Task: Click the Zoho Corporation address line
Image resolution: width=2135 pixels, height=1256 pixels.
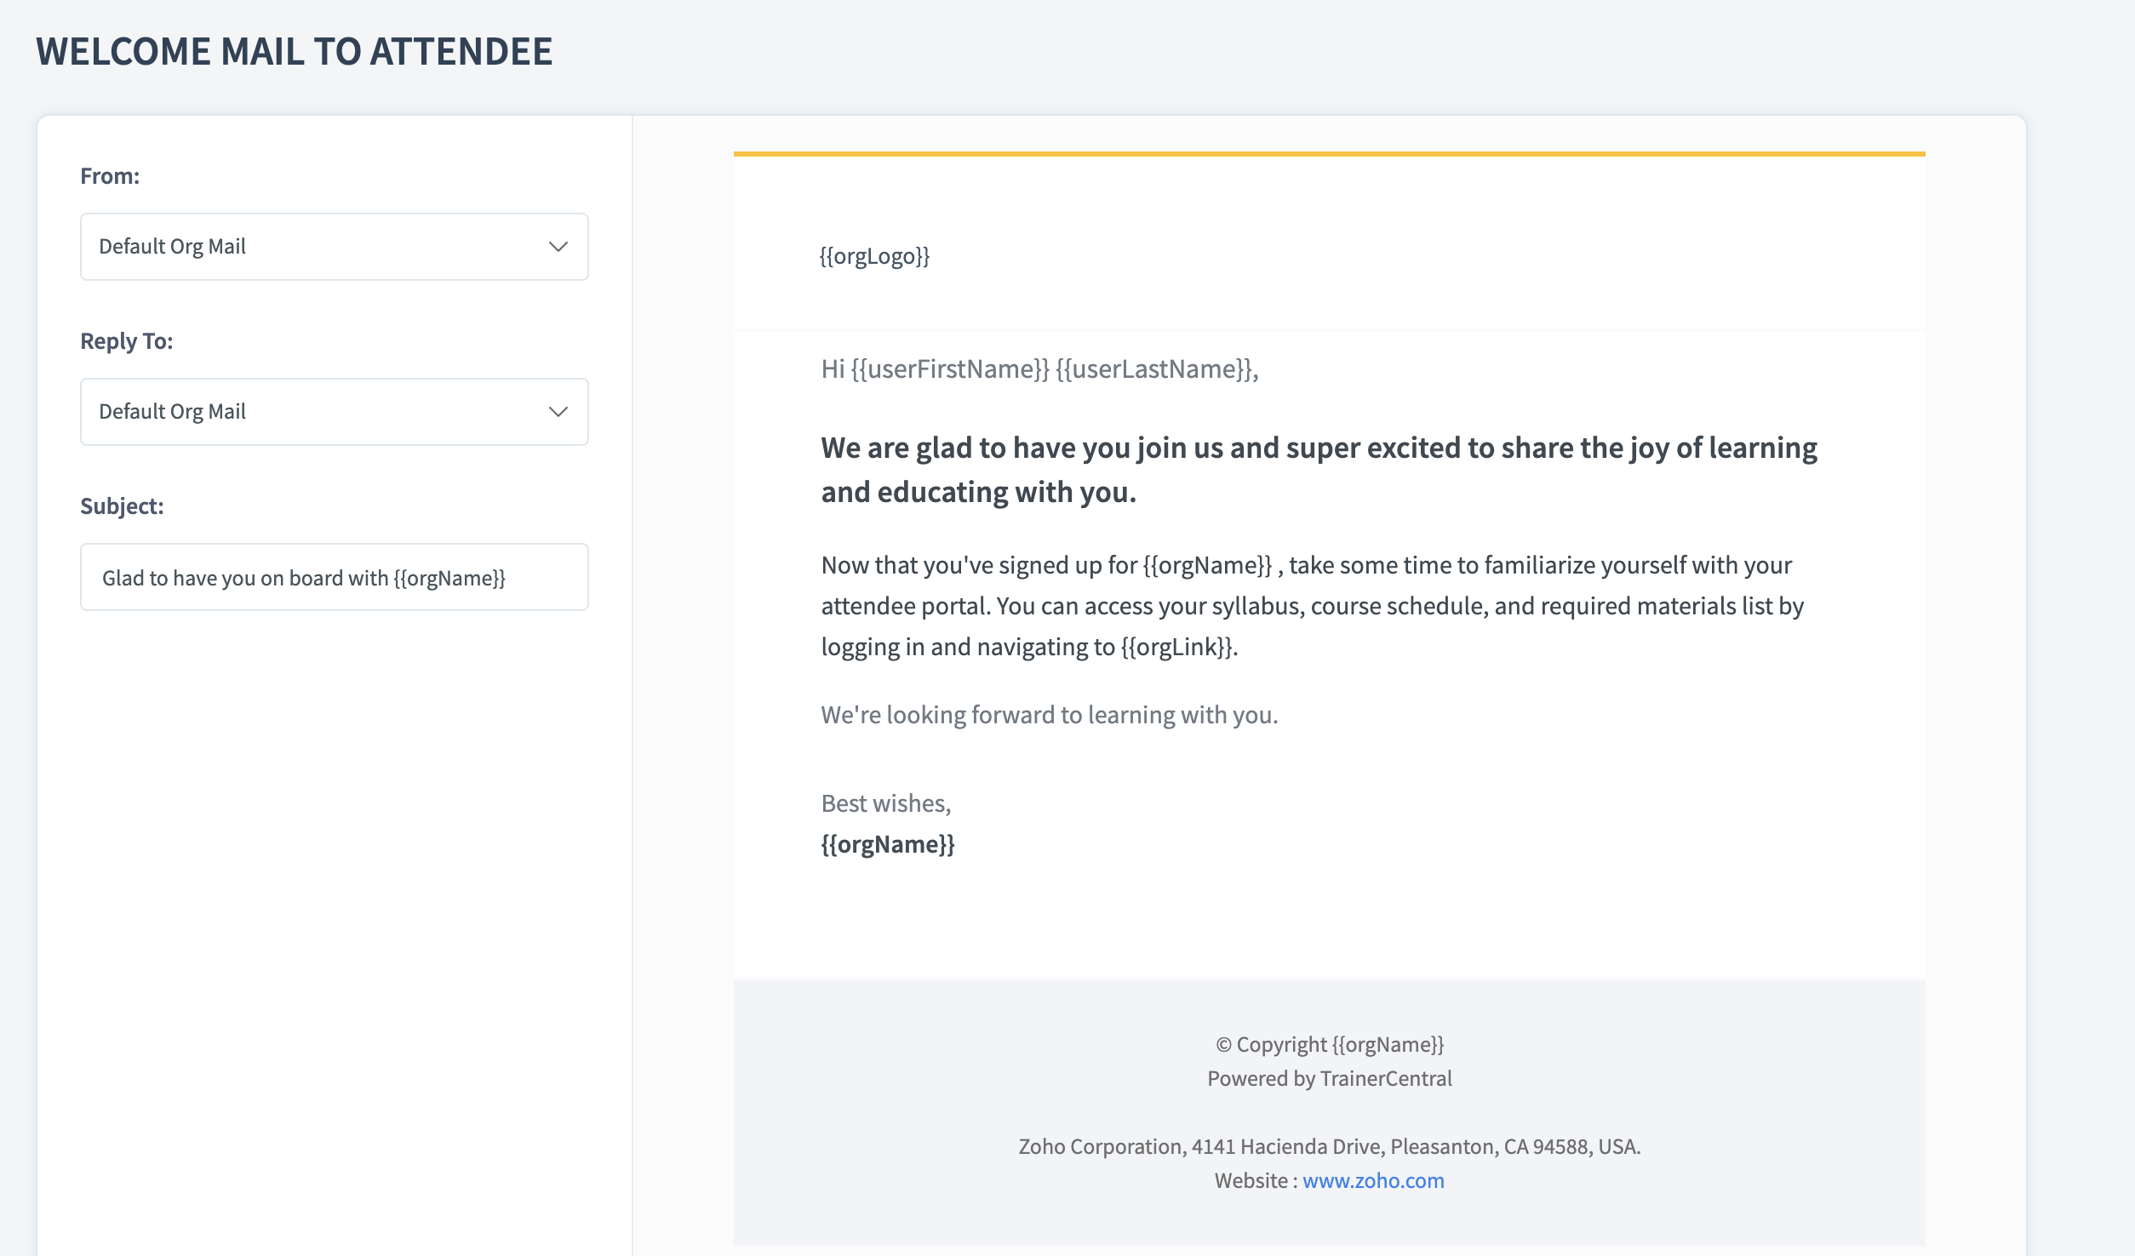Action: tap(1330, 1147)
